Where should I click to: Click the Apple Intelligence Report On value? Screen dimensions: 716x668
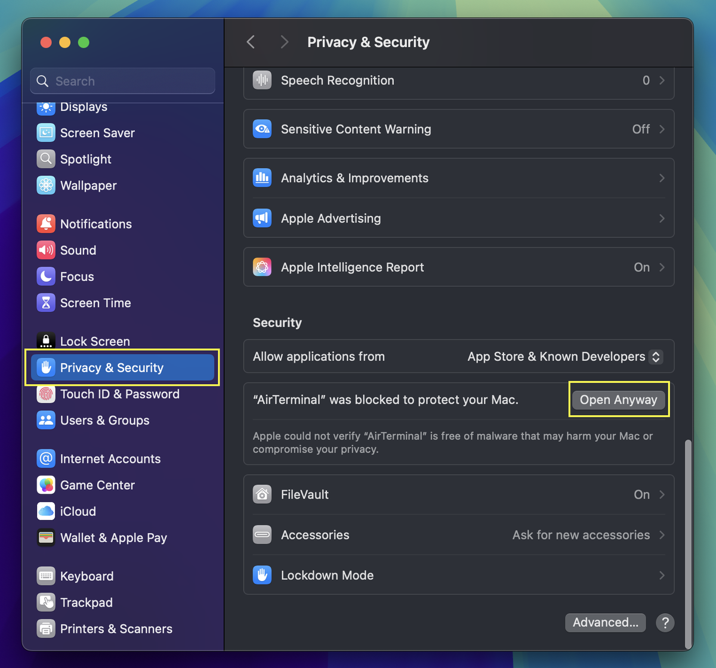coord(641,267)
